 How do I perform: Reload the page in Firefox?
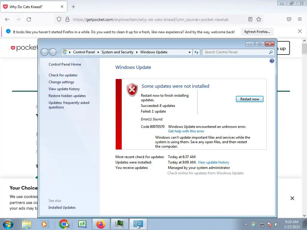tap(29, 19)
